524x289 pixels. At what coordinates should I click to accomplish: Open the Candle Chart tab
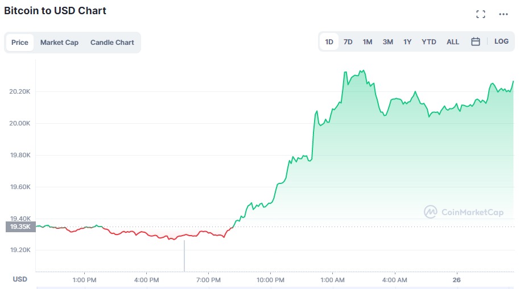(x=112, y=43)
